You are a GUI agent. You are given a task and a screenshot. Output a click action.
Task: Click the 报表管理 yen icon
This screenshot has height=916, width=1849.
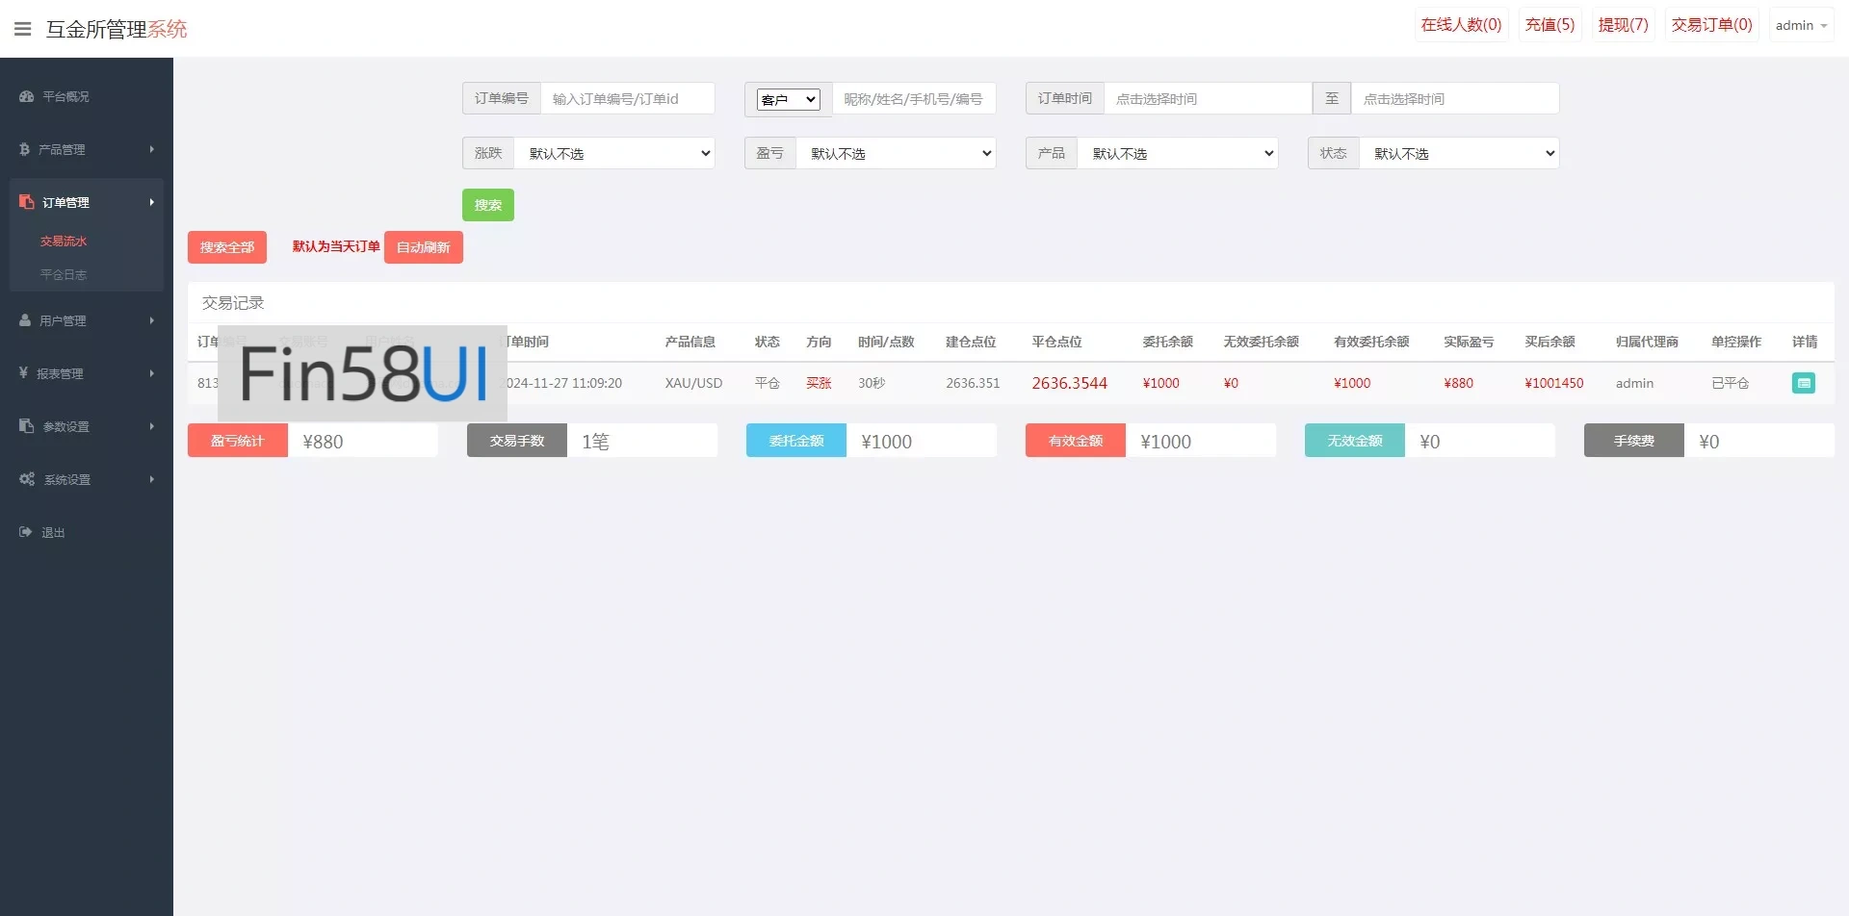[23, 373]
